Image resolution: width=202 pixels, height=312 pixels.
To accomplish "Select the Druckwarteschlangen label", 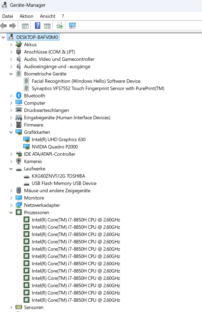I will 47,110.
